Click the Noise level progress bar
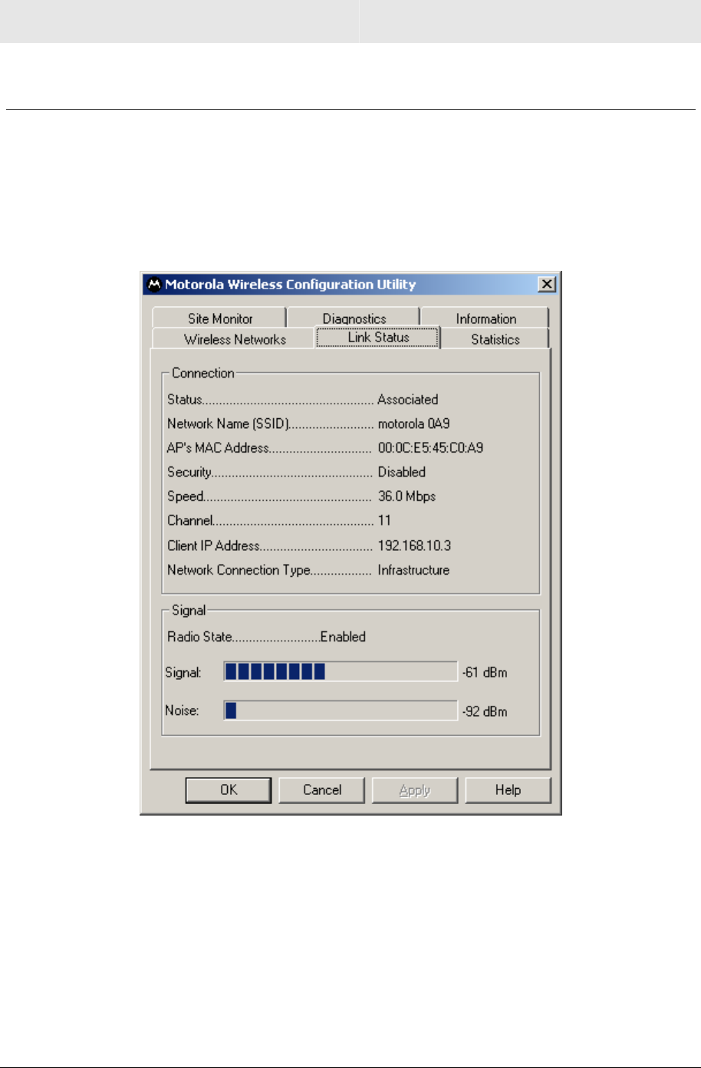This screenshot has width=701, height=1068. pos(341,710)
